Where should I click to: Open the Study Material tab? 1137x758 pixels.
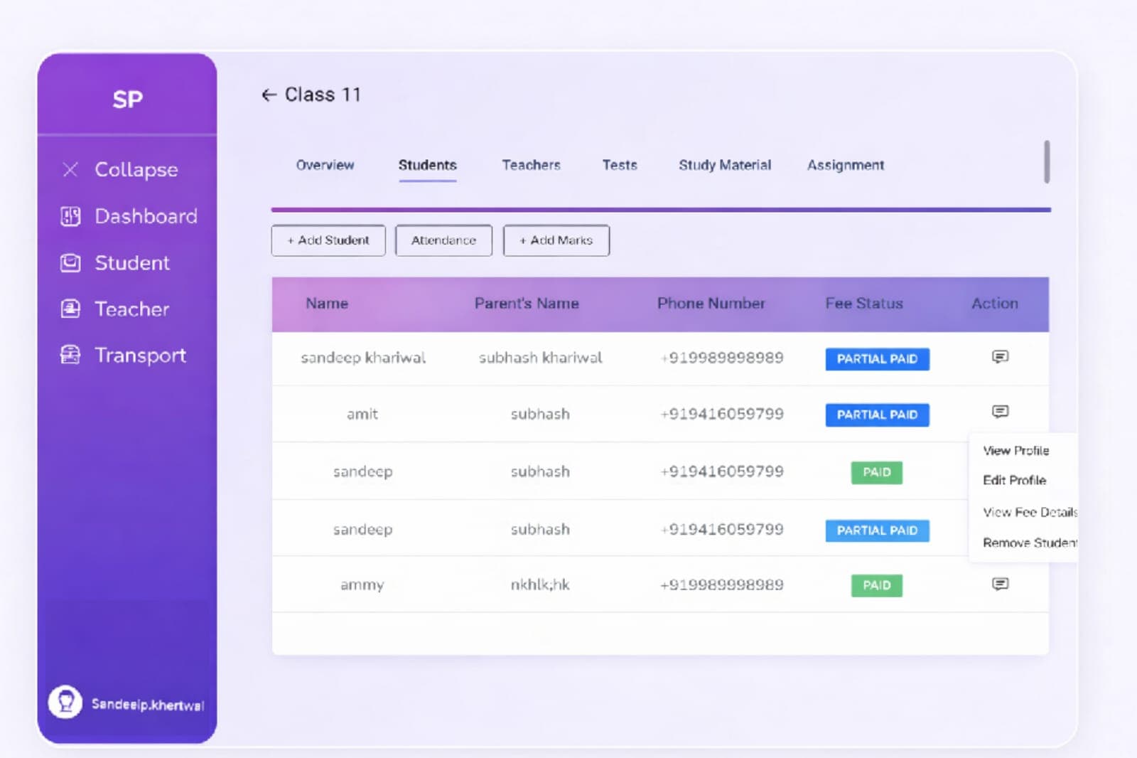[724, 165]
